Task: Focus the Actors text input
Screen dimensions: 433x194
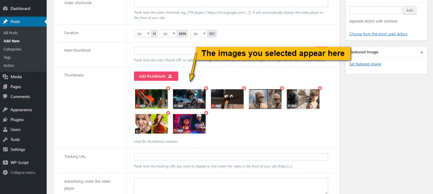Action: (375, 10)
